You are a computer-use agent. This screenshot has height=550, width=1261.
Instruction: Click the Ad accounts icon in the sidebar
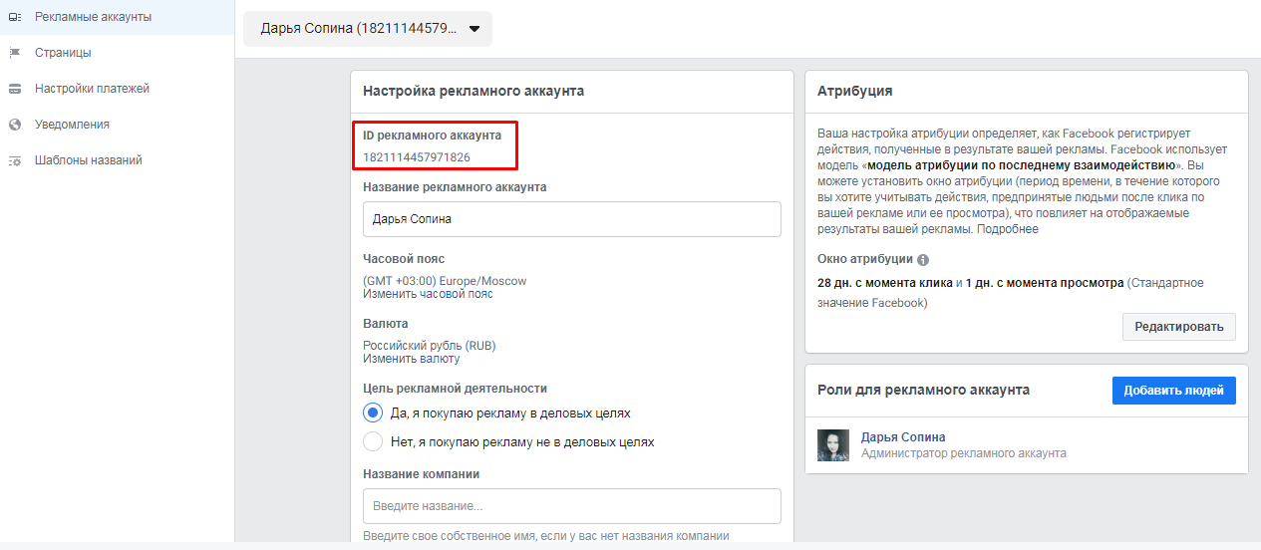15,17
